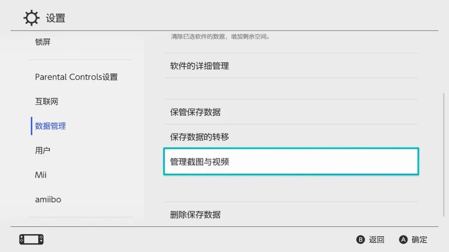The height and width of the screenshot is (252, 449).
Task: Click the 设置 page title
Action: point(56,18)
